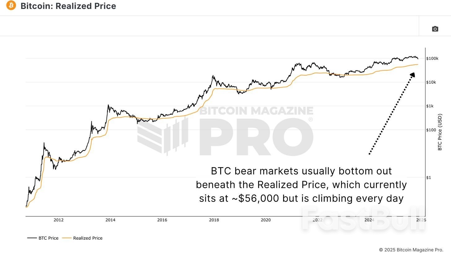Toggle the Realized Price legend series

tap(88, 238)
